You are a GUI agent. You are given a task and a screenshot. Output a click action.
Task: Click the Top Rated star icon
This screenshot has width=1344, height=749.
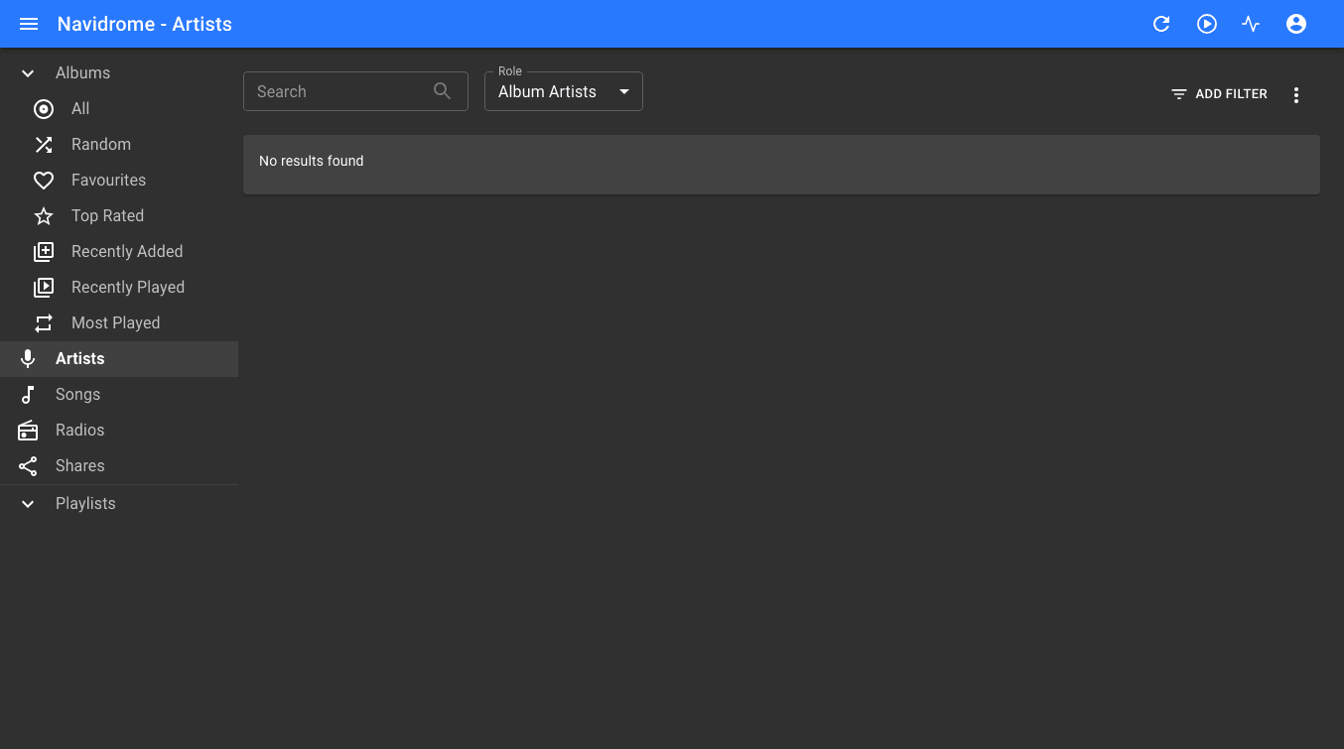[44, 216]
